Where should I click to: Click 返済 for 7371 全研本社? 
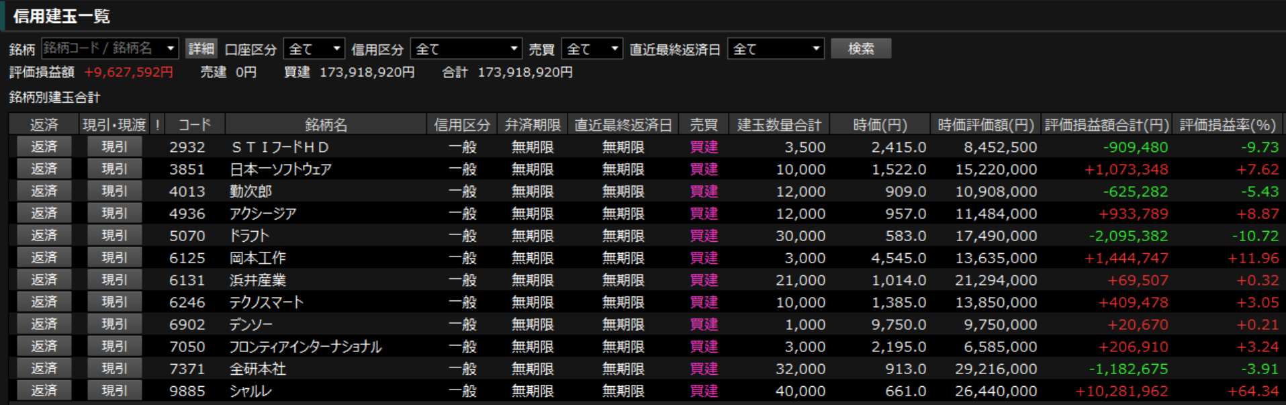point(44,368)
